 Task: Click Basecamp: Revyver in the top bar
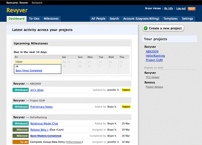[x=17, y=3]
